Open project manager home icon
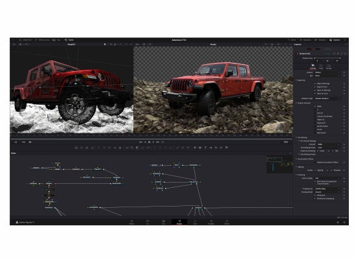This screenshot has height=259, width=356. [338, 222]
